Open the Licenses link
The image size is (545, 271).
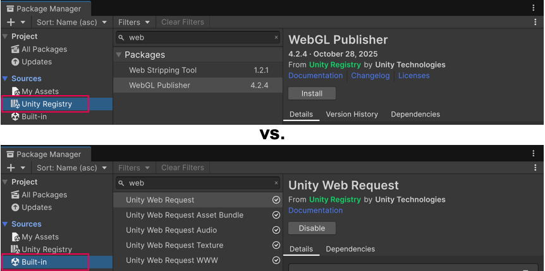(x=413, y=76)
